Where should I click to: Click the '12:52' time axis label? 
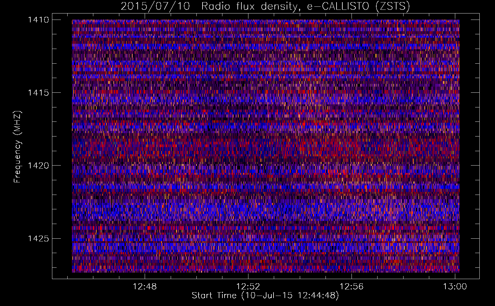(248, 286)
